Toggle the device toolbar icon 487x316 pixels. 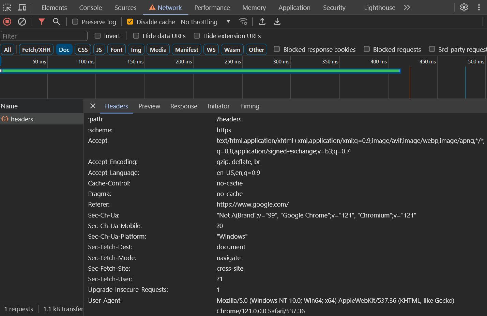(22, 7)
